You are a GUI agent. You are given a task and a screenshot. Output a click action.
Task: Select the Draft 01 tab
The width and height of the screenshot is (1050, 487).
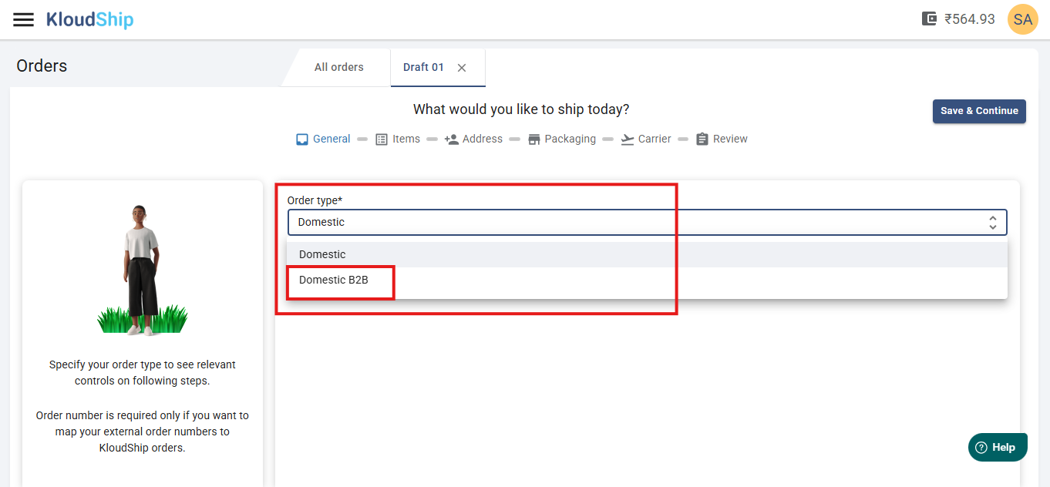tap(423, 67)
